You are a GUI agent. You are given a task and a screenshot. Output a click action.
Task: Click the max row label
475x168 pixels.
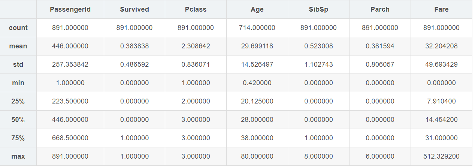pos(18,156)
